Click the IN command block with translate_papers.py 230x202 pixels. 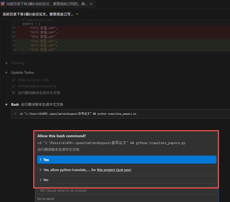point(120,114)
